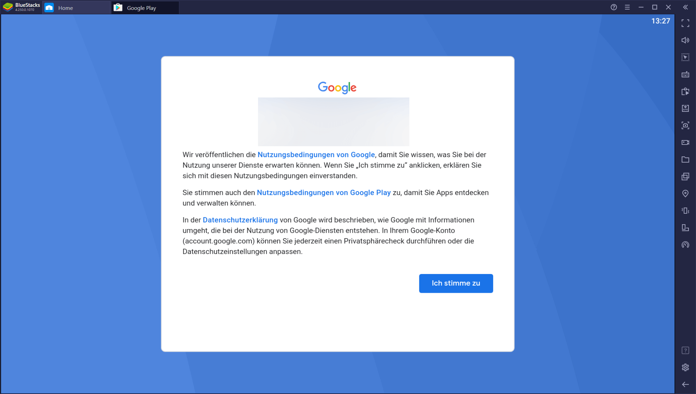Start video recording from sidebar
The image size is (696, 394).
click(685, 142)
